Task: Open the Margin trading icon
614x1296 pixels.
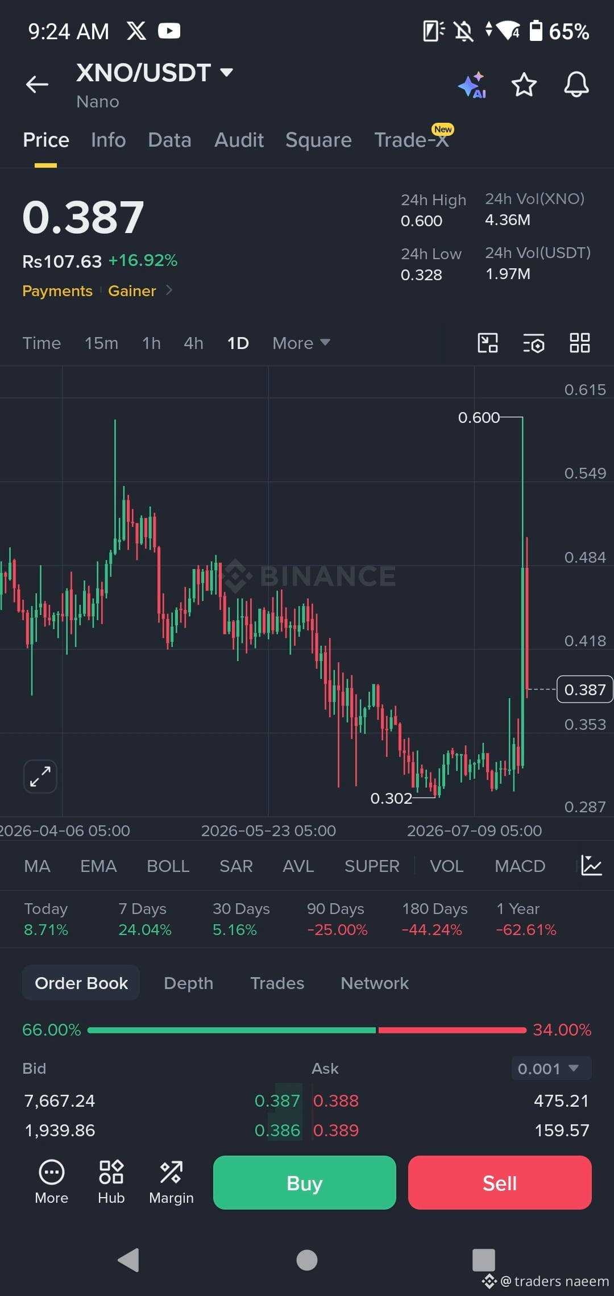Action: pos(171,1182)
